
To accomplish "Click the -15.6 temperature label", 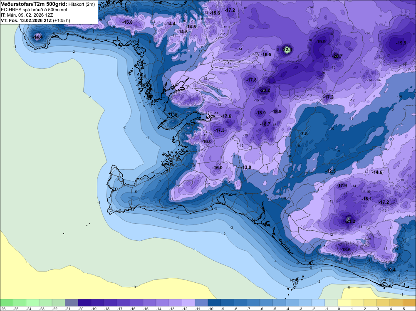I will click(215, 13).
